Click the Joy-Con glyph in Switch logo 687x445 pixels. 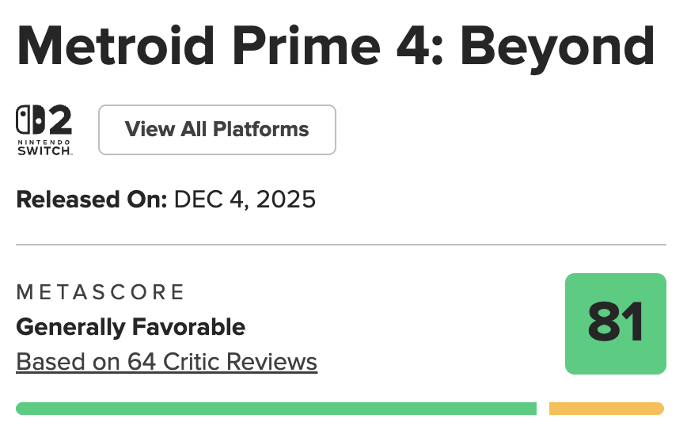pyautogui.click(x=29, y=120)
